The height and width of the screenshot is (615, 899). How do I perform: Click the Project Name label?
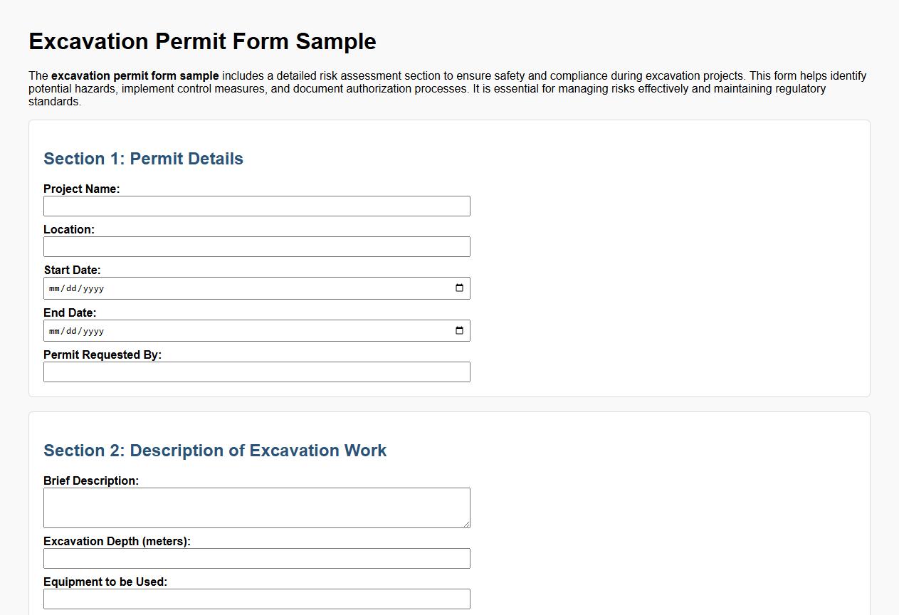(82, 189)
